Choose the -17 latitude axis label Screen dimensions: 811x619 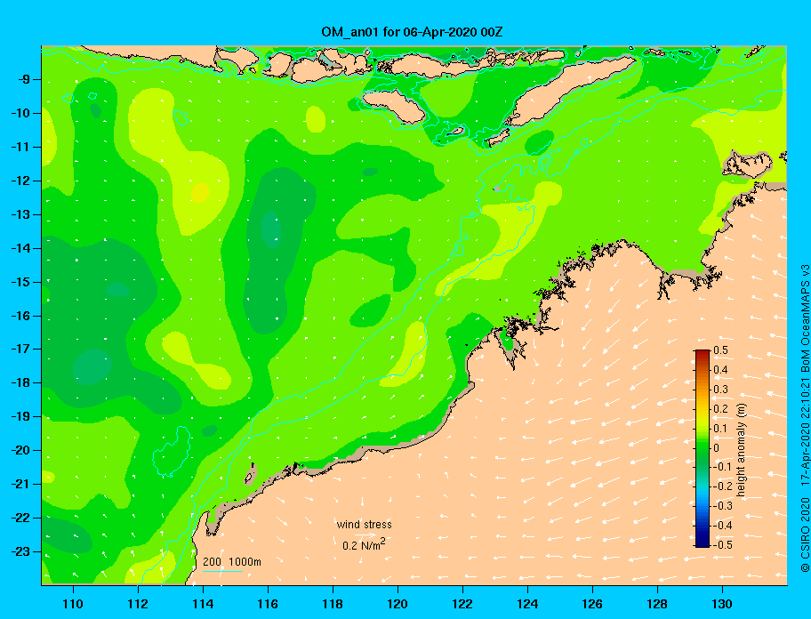(x=20, y=349)
